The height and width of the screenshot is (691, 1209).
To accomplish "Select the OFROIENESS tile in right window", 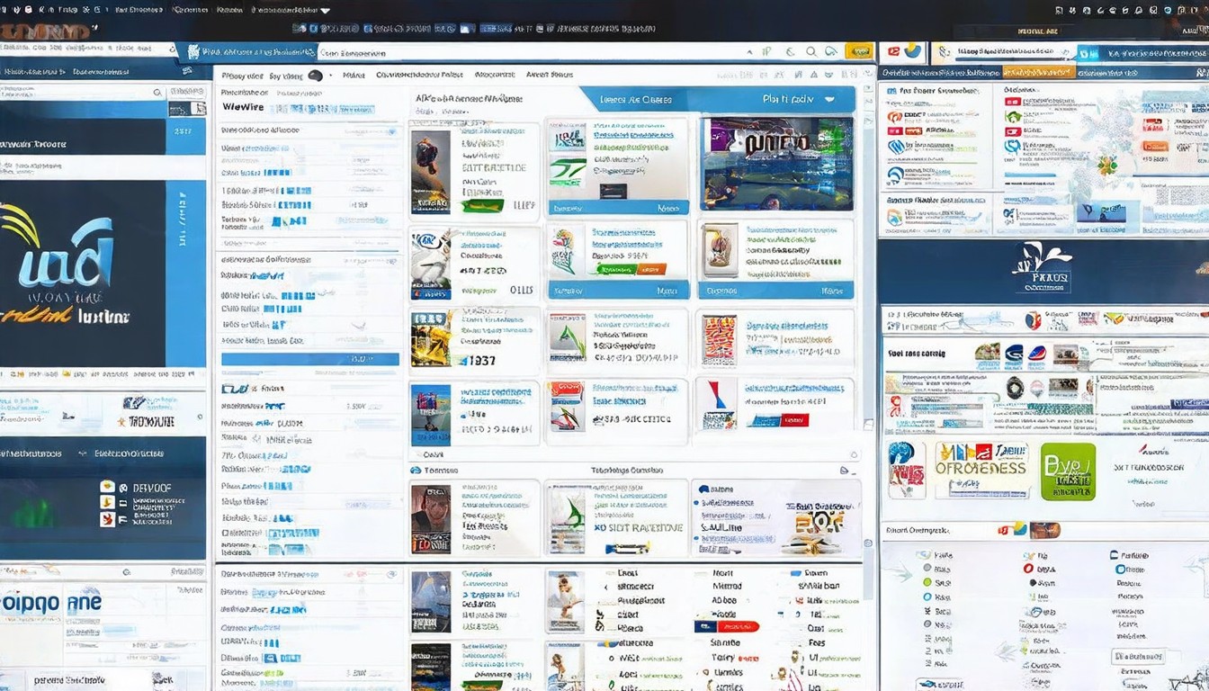I will [x=981, y=470].
